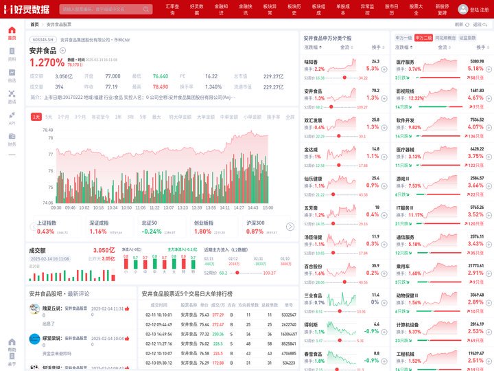494x371 pixels.
Task: Click the 刷新 refresh icon
Action: (x=467, y=25)
